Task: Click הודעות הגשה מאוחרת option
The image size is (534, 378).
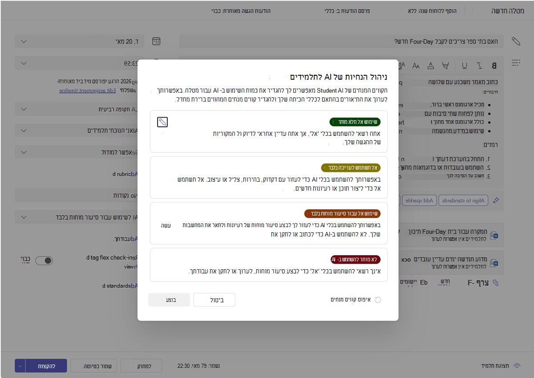Action: pos(241,10)
